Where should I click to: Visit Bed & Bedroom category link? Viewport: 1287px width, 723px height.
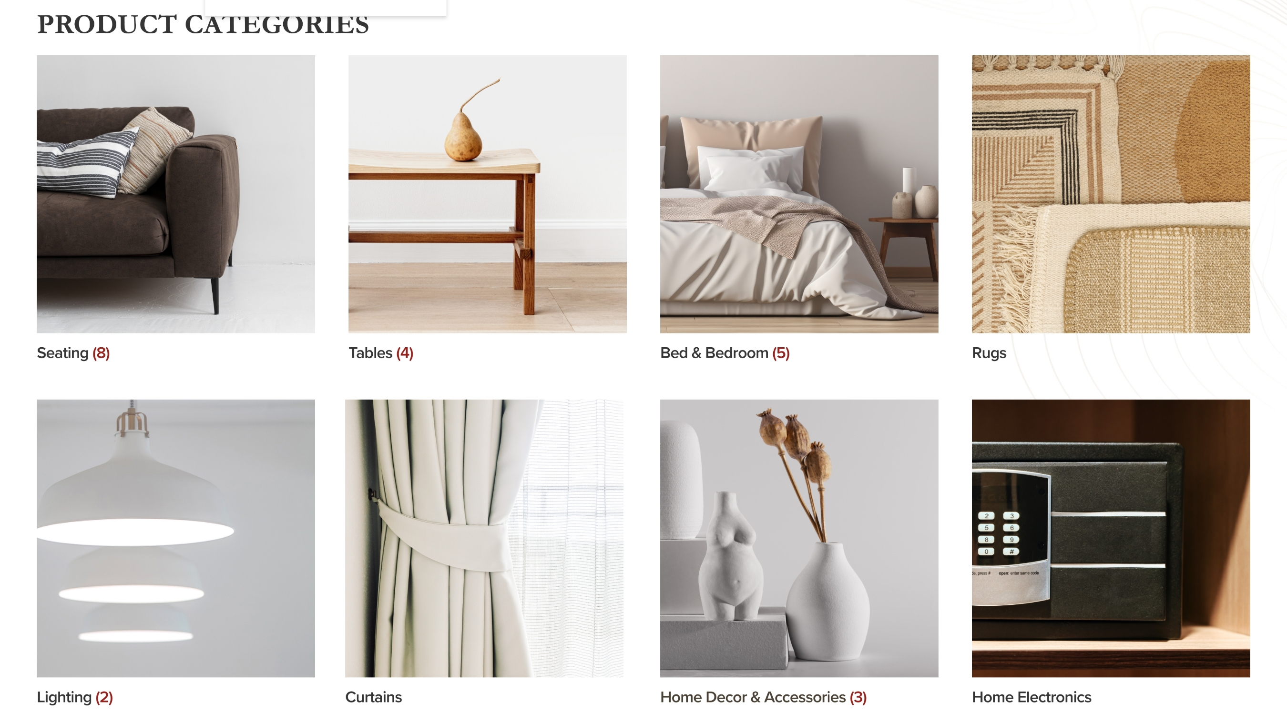click(x=725, y=353)
